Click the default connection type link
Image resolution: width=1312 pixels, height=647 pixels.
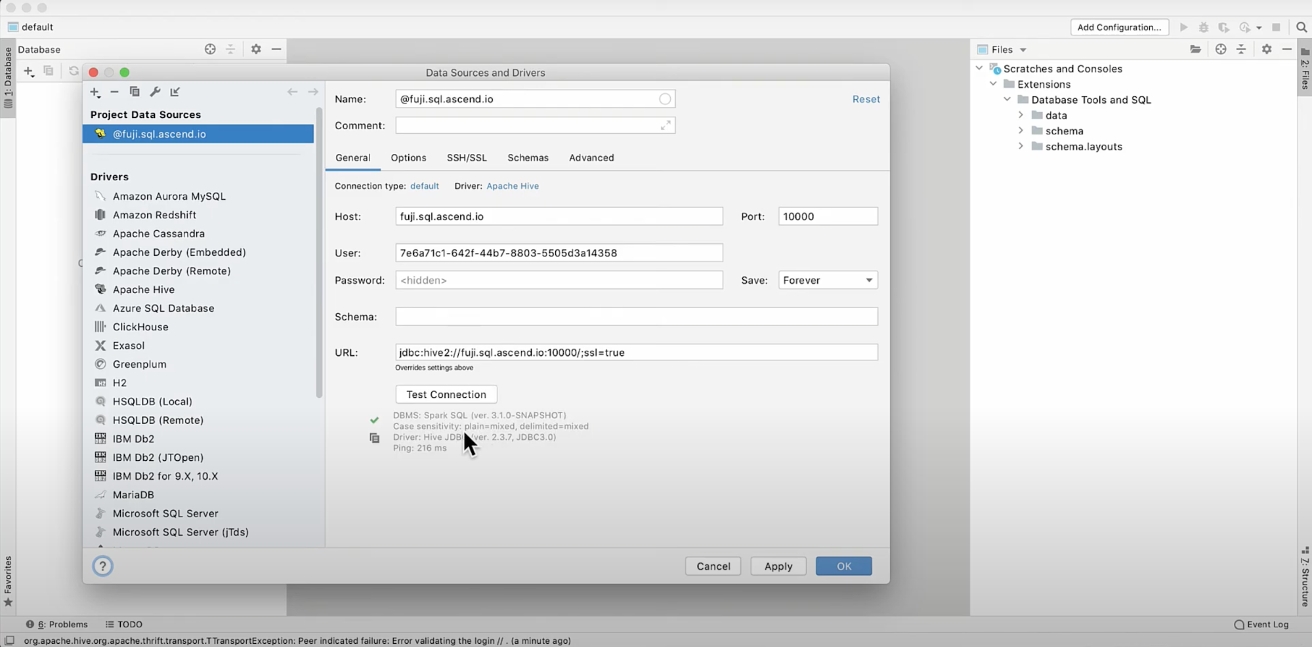tap(425, 186)
